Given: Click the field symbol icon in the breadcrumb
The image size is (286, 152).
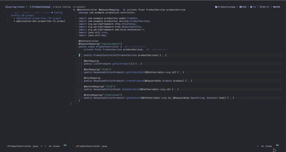Looking at the screenshot, I should (x=124, y=10).
